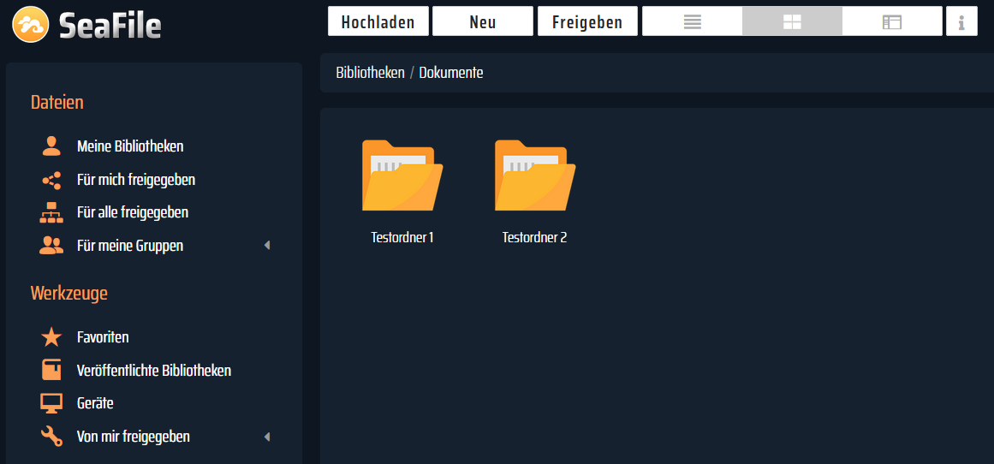Image resolution: width=994 pixels, height=464 pixels.
Task: Click the group icon for Für meine Gruppen
Action: [x=51, y=246]
